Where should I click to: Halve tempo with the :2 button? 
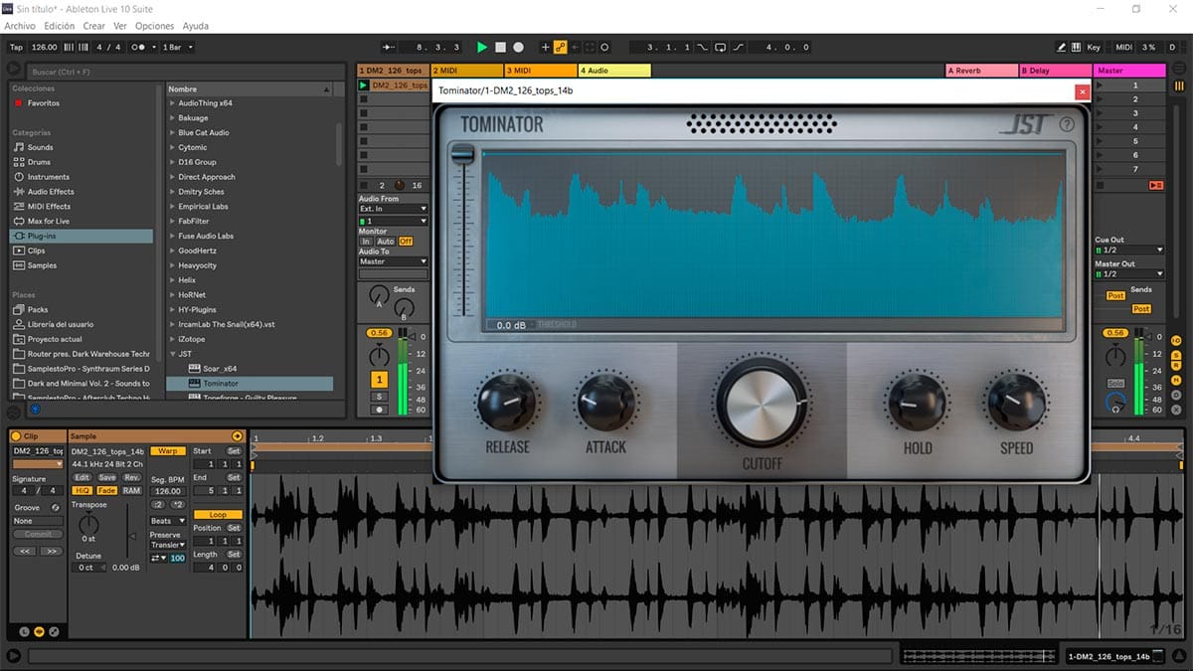(x=160, y=504)
